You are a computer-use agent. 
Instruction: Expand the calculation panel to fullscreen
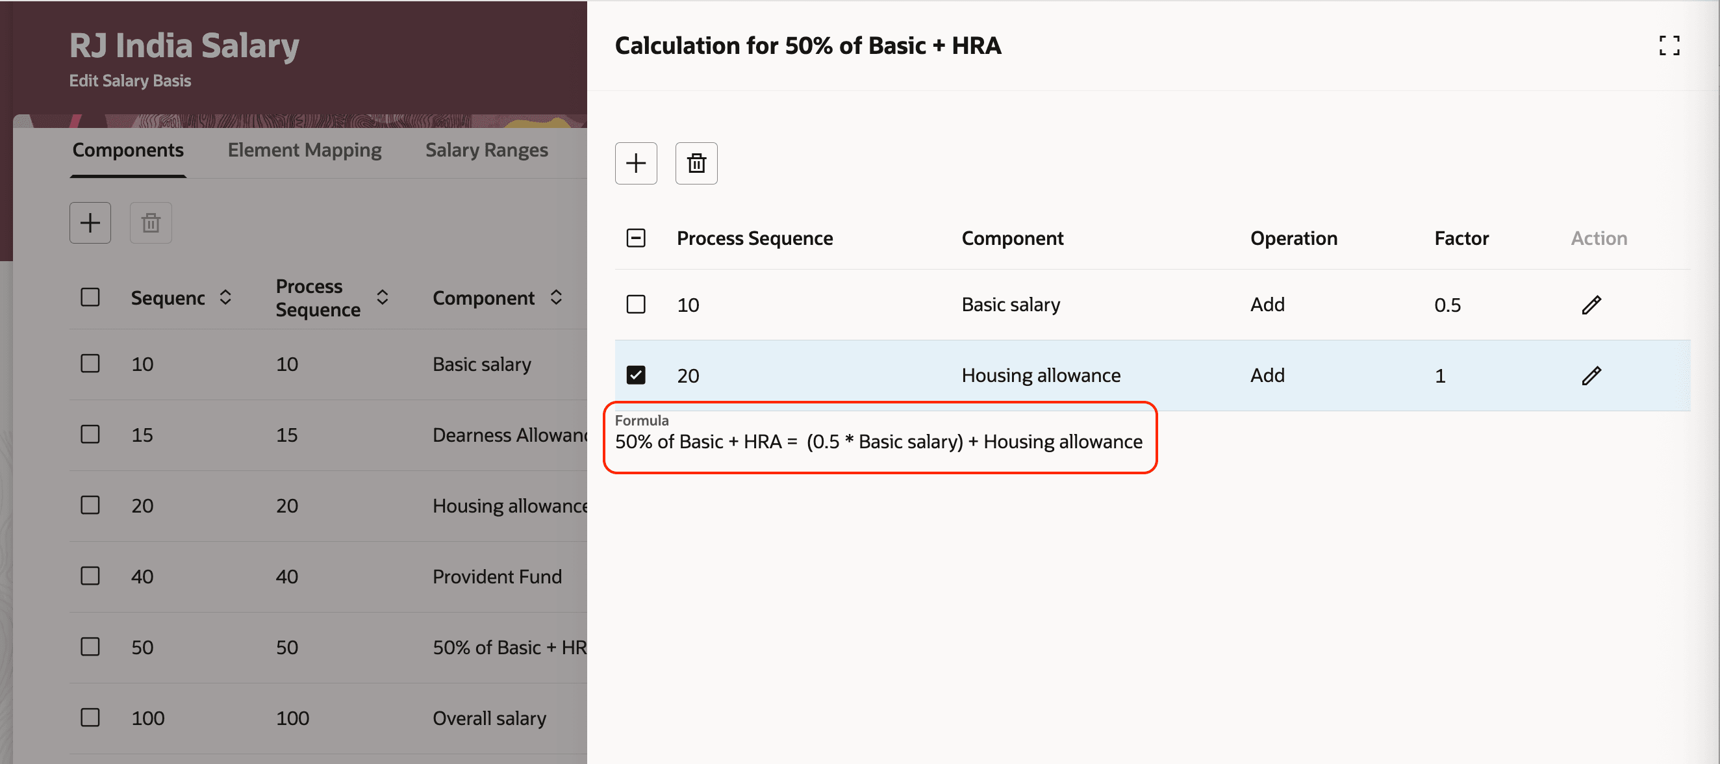pos(1669,45)
